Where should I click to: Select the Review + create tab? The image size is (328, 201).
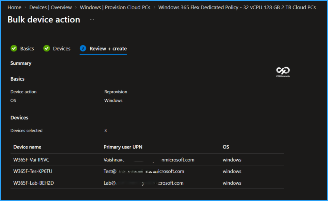[108, 48]
